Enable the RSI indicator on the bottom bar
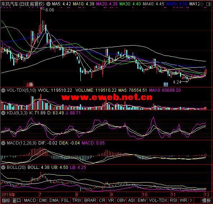 point(174,200)
